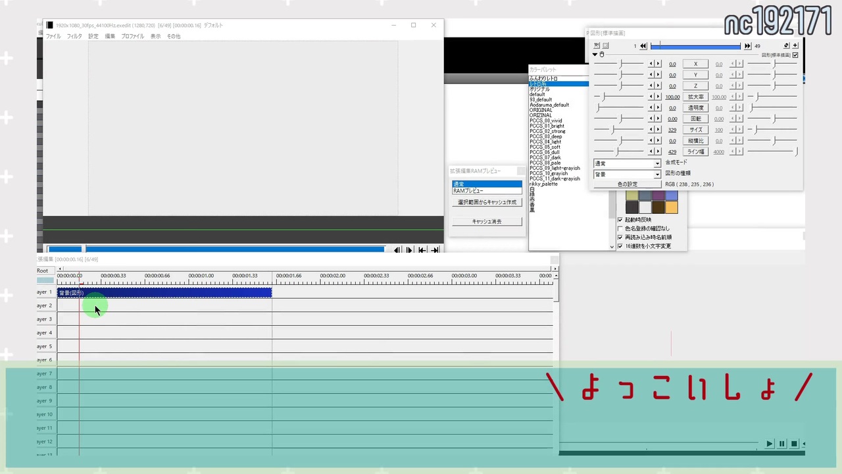Click the pause icon in the bottom player
The height and width of the screenshot is (474, 842).
(781, 444)
